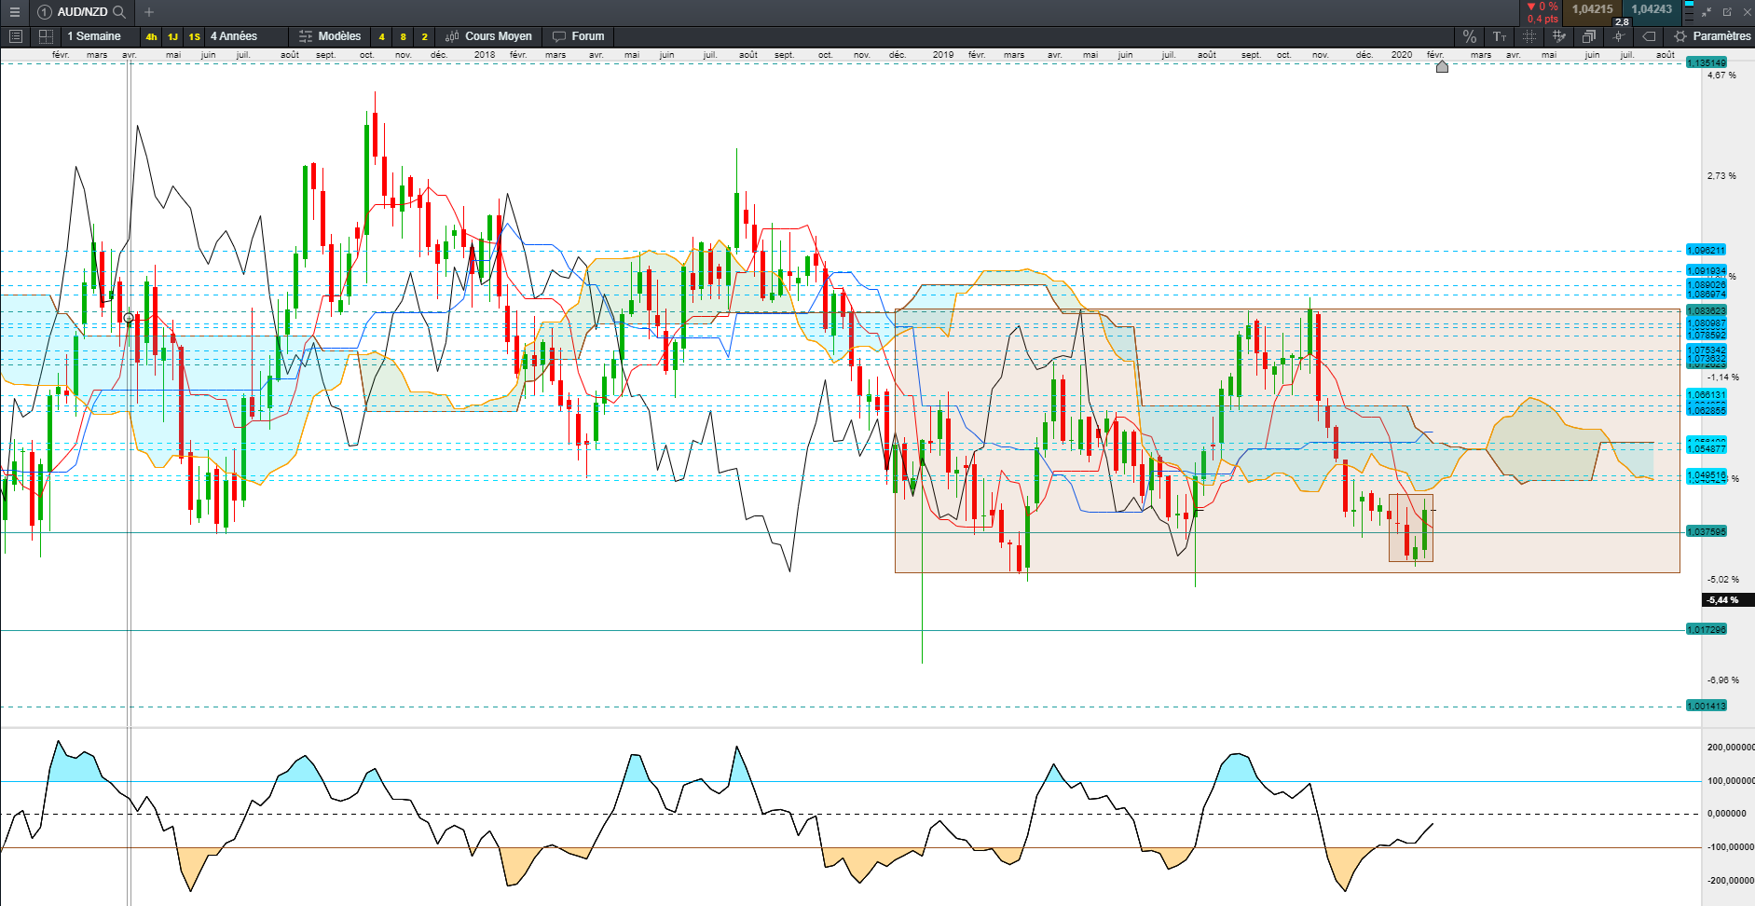Click the numbered circle icon beside AUD/NZD
The height and width of the screenshot is (906, 1755).
tap(44, 12)
